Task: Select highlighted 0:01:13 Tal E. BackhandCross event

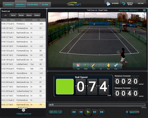Action: click(23, 105)
